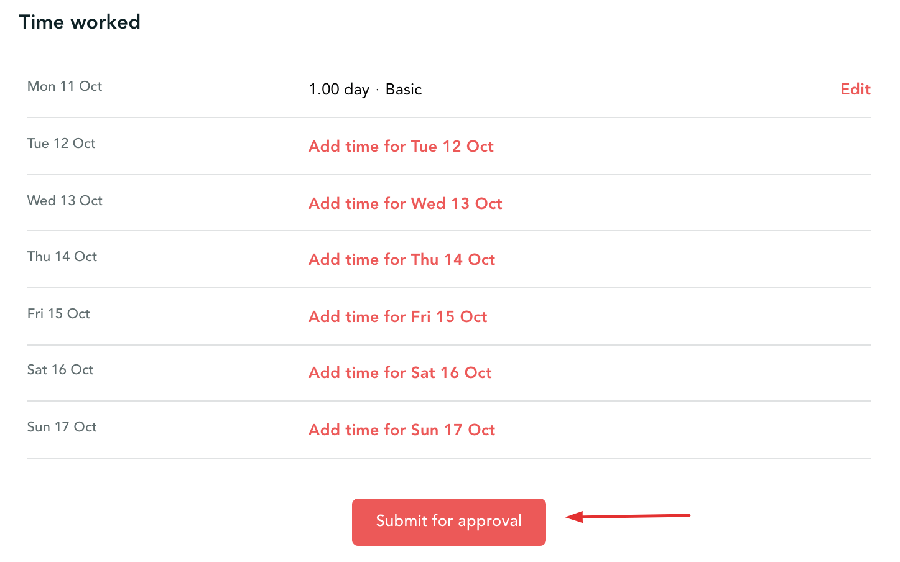Select the Thu 14 Oct date label
The height and width of the screenshot is (562, 900).
click(x=62, y=256)
